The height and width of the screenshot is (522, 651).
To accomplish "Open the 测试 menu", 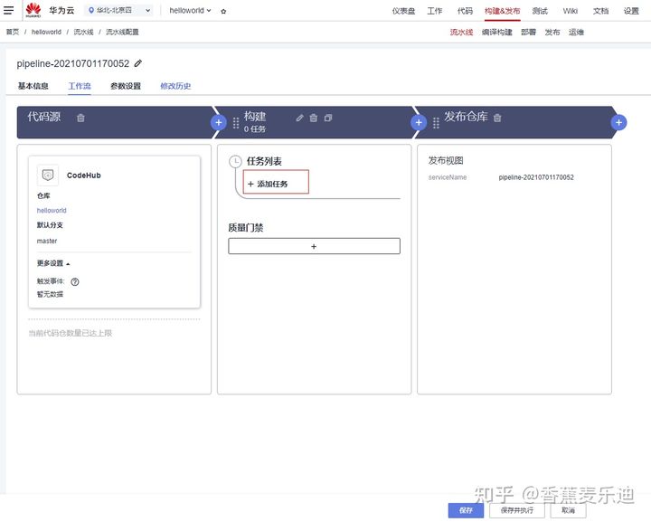I will 540,11.
